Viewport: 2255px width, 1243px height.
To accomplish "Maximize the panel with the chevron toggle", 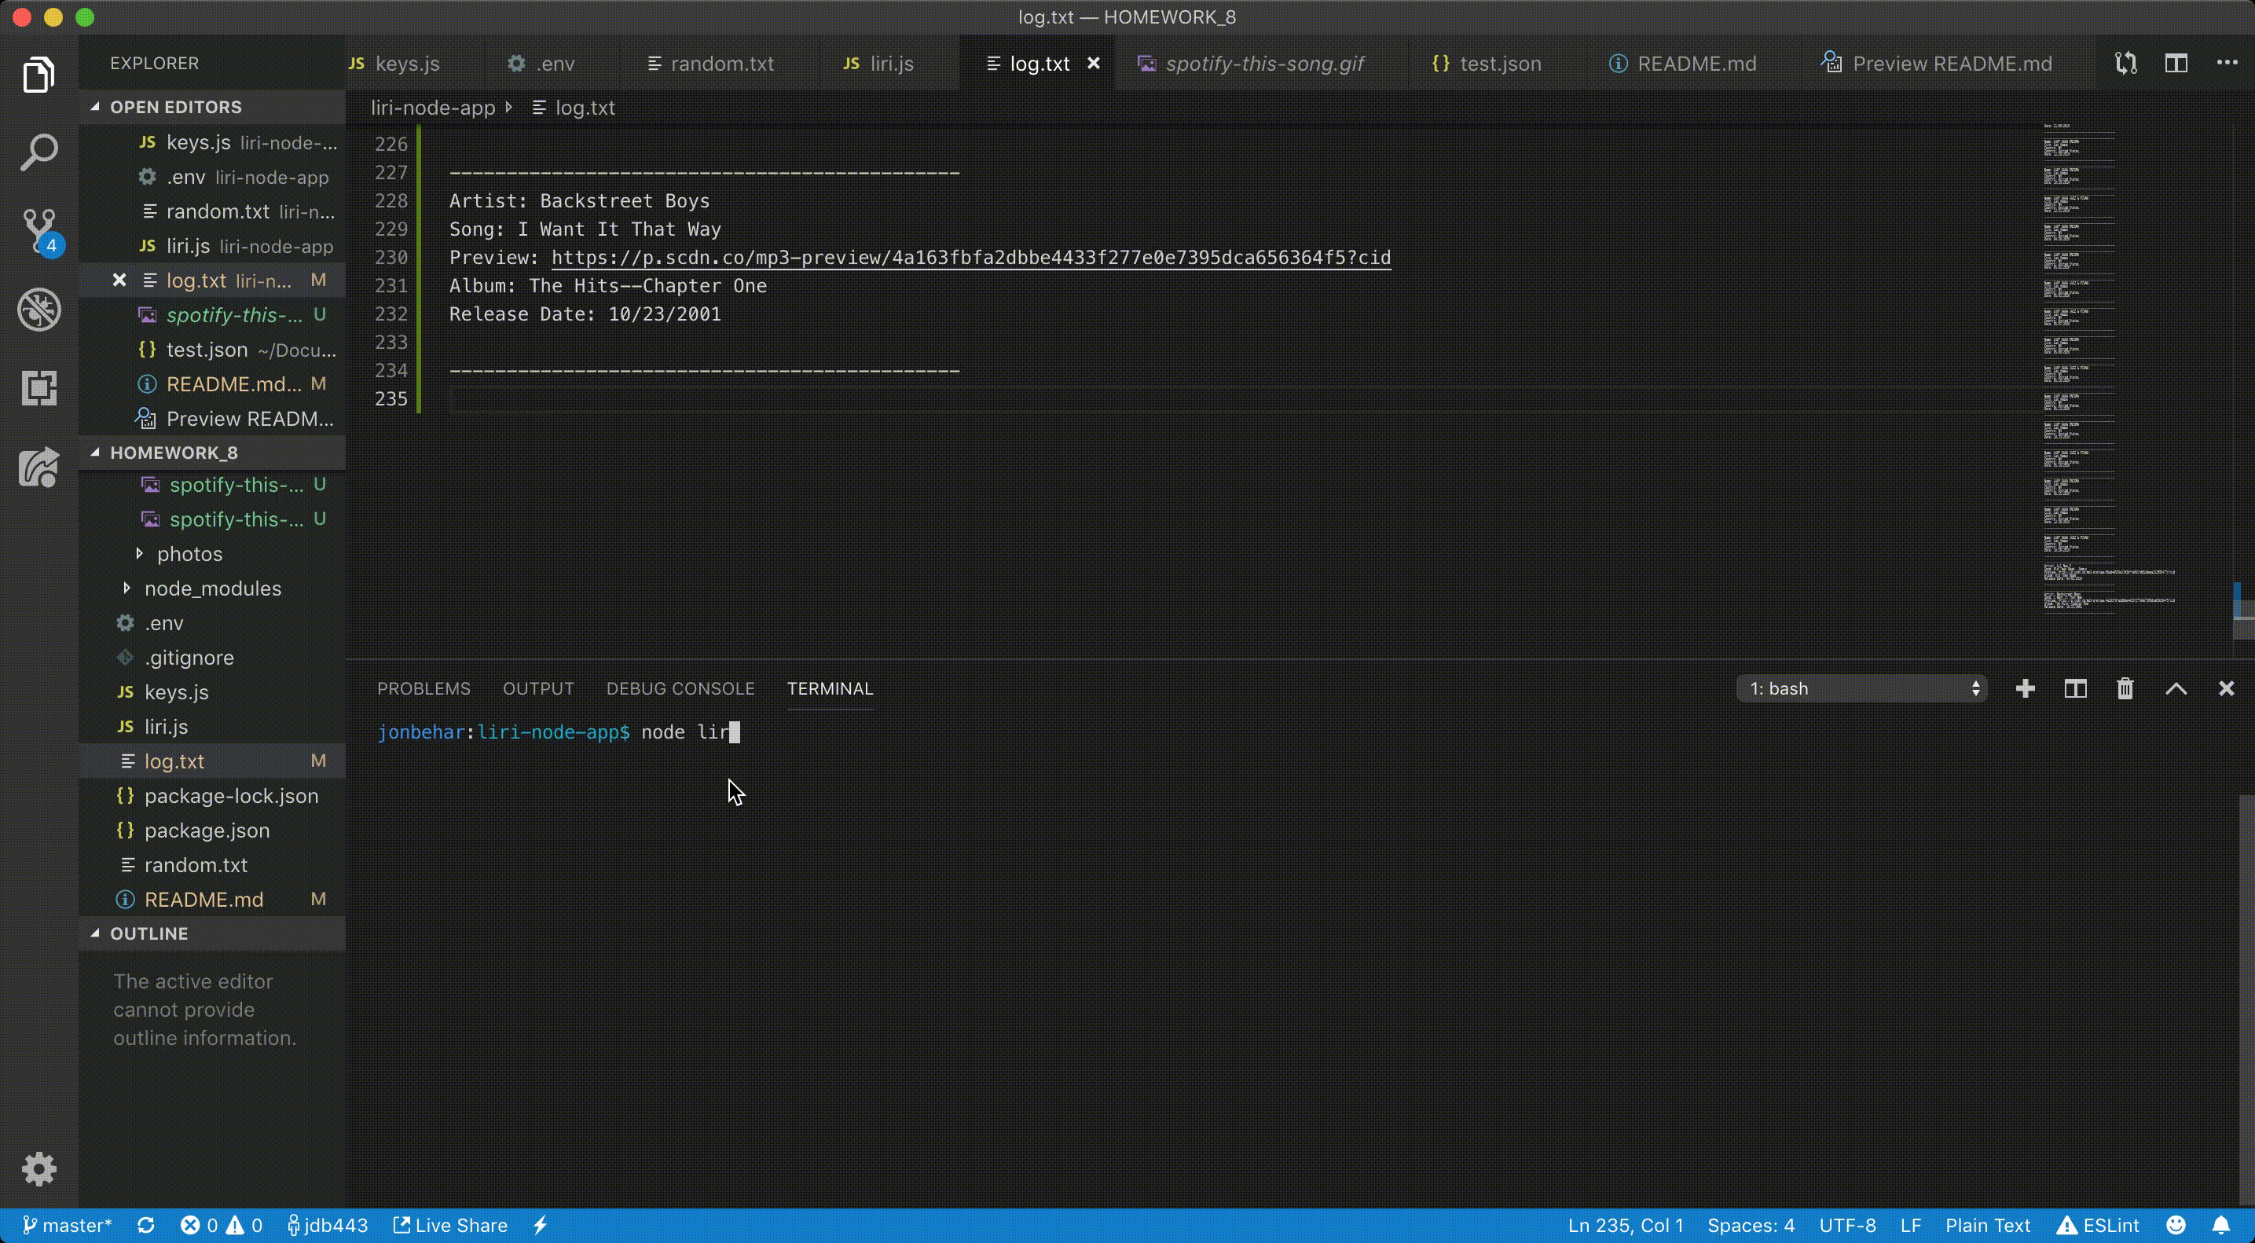I will (2176, 688).
